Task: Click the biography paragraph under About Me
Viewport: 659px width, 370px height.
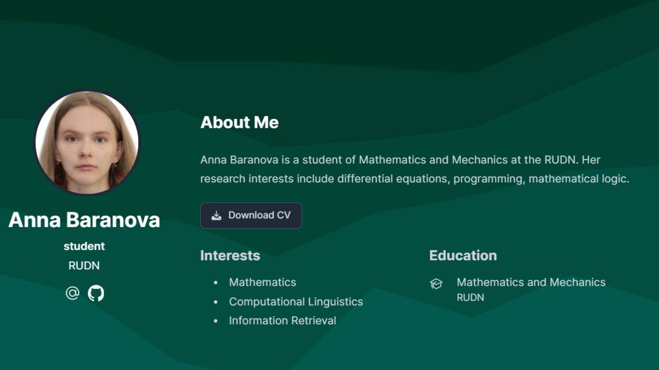Action: pos(414,169)
